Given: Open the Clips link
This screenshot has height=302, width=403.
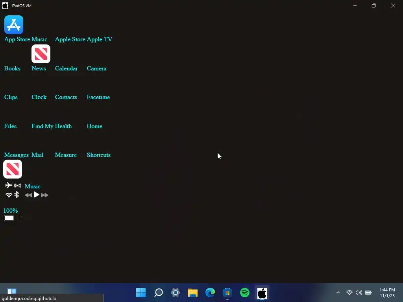Looking at the screenshot, I should pos(11,97).
